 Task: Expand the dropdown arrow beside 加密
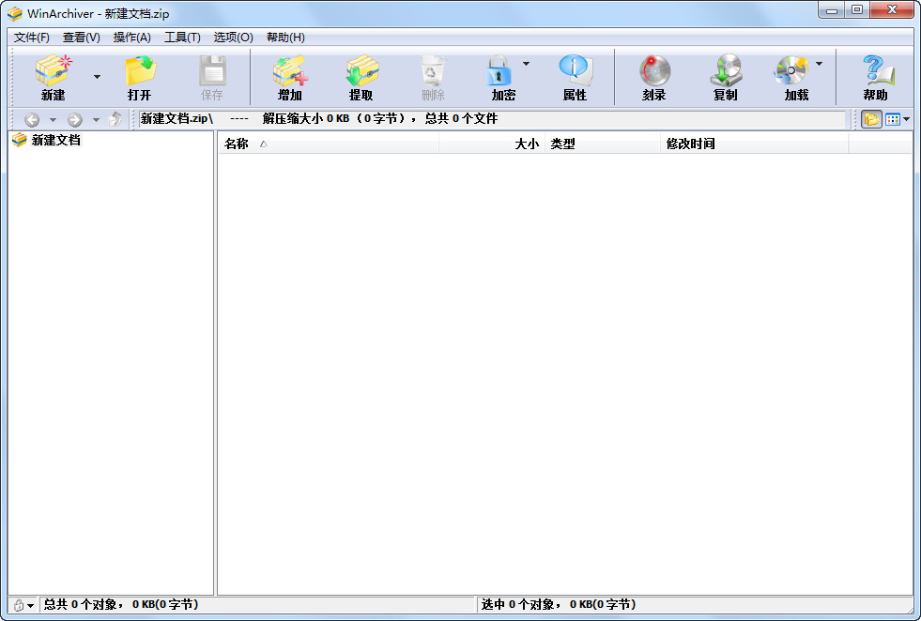[527, 64]
